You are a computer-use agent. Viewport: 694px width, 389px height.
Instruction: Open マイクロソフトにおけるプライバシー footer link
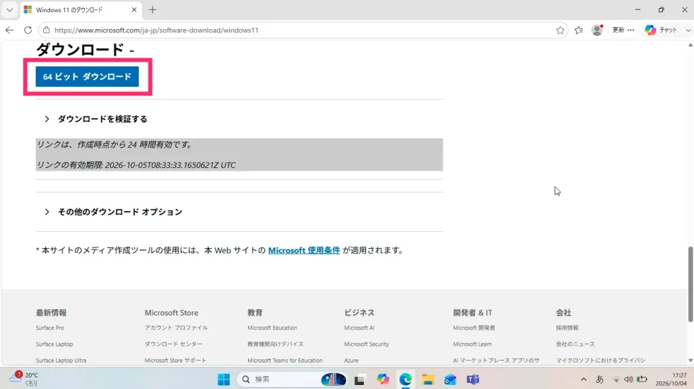[x=600, y=361]
